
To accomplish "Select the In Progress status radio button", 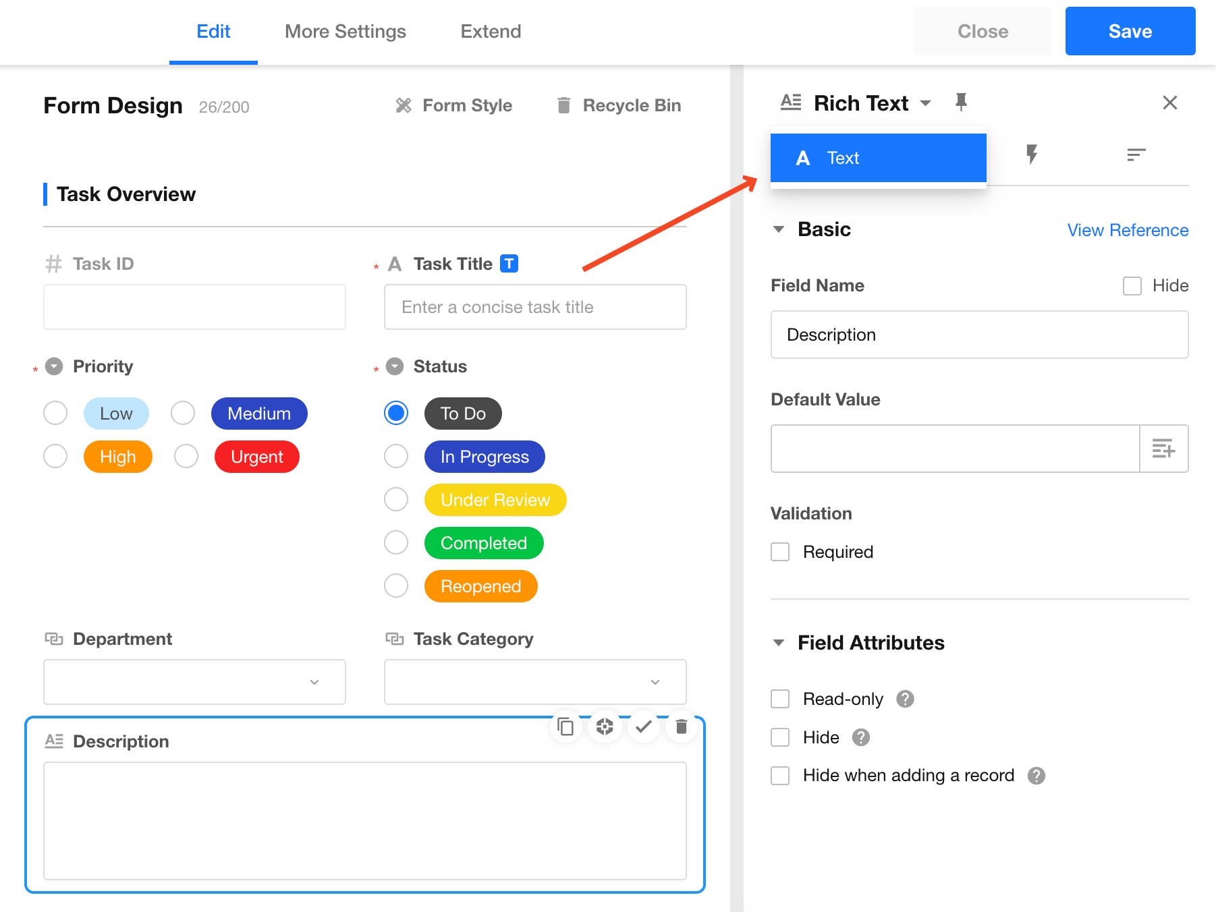I will (x=396, y=456).
